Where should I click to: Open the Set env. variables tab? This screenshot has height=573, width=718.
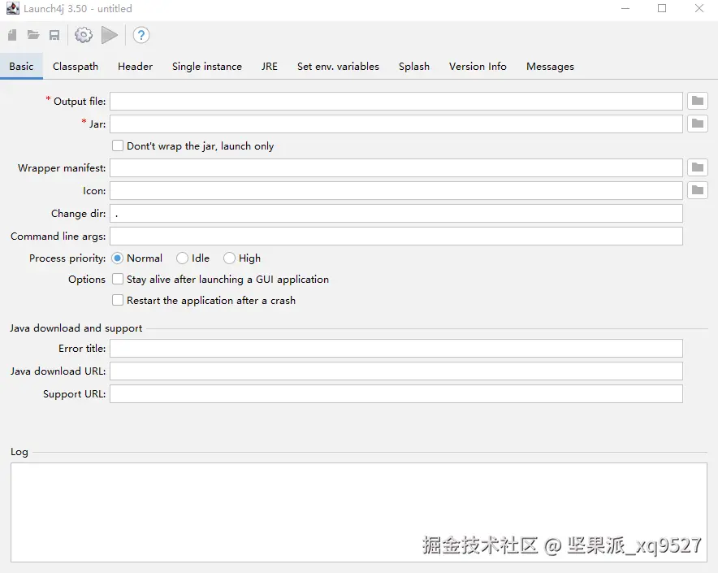tap(338, 67)
